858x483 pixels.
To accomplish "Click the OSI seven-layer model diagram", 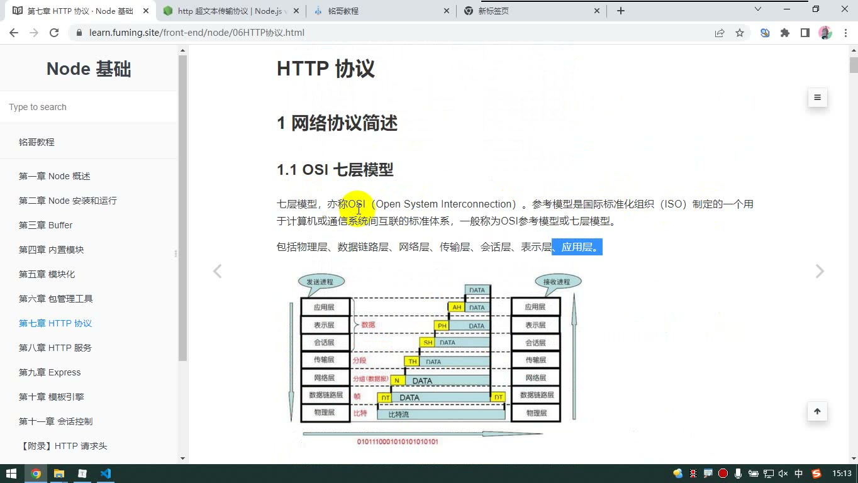I will (x=434, y=359).
